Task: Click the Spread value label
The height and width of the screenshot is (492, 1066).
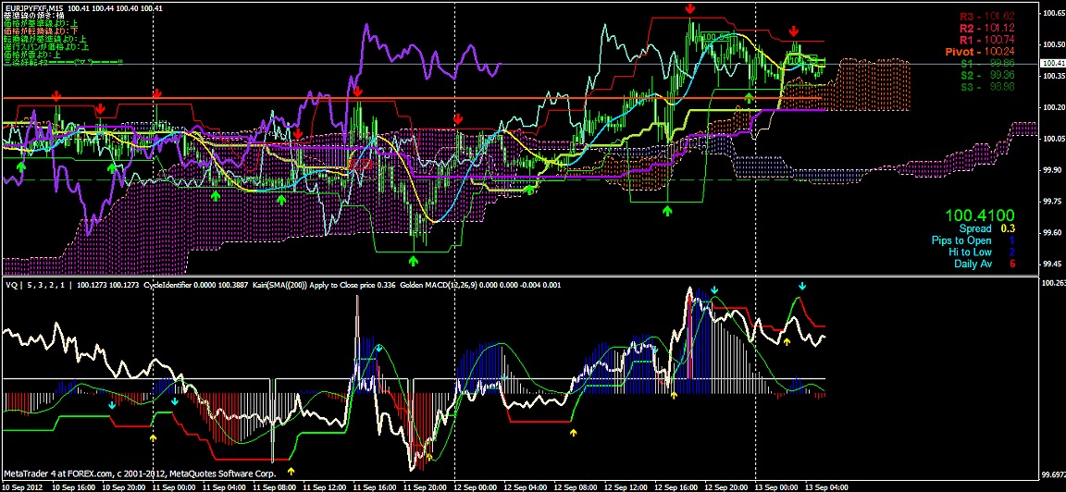Action: click(x=974, y=228)
